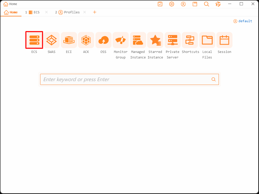Image resolution: width=259 pixels, height=194 pixels.
Task: Open the ECI container instance tile
Action: pos(69,40)
